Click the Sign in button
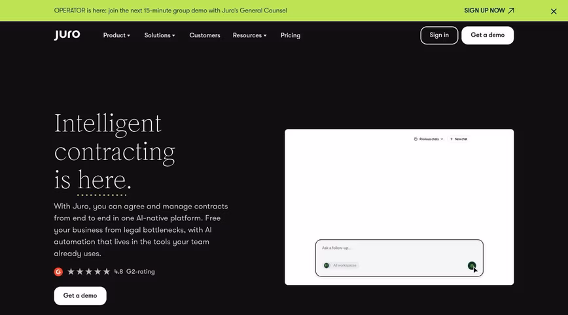 tap(439, 35)
